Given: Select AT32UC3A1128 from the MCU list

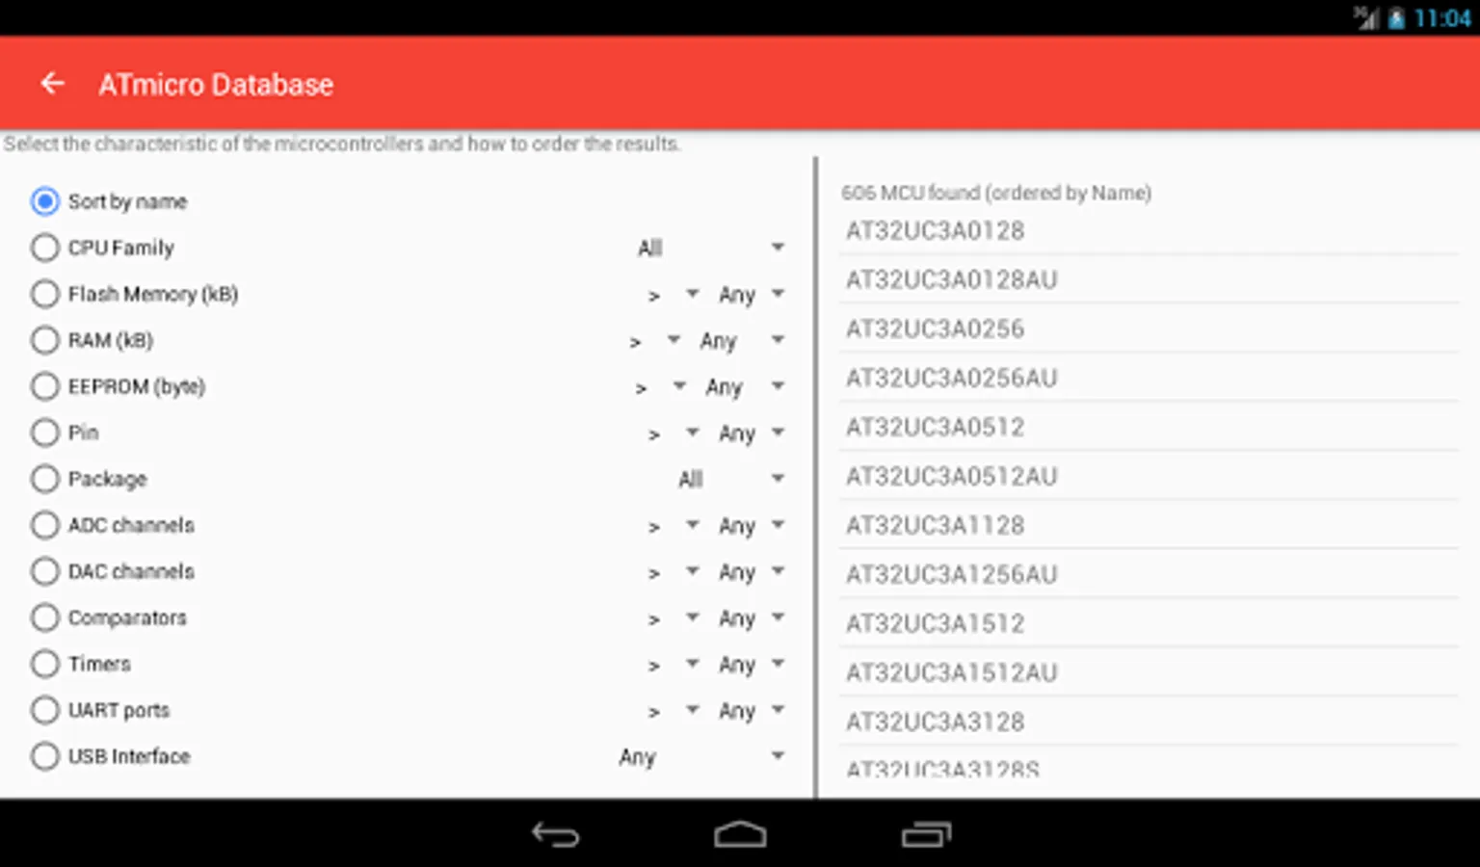Looking at the screenshot, I should tap(1149, 525).
